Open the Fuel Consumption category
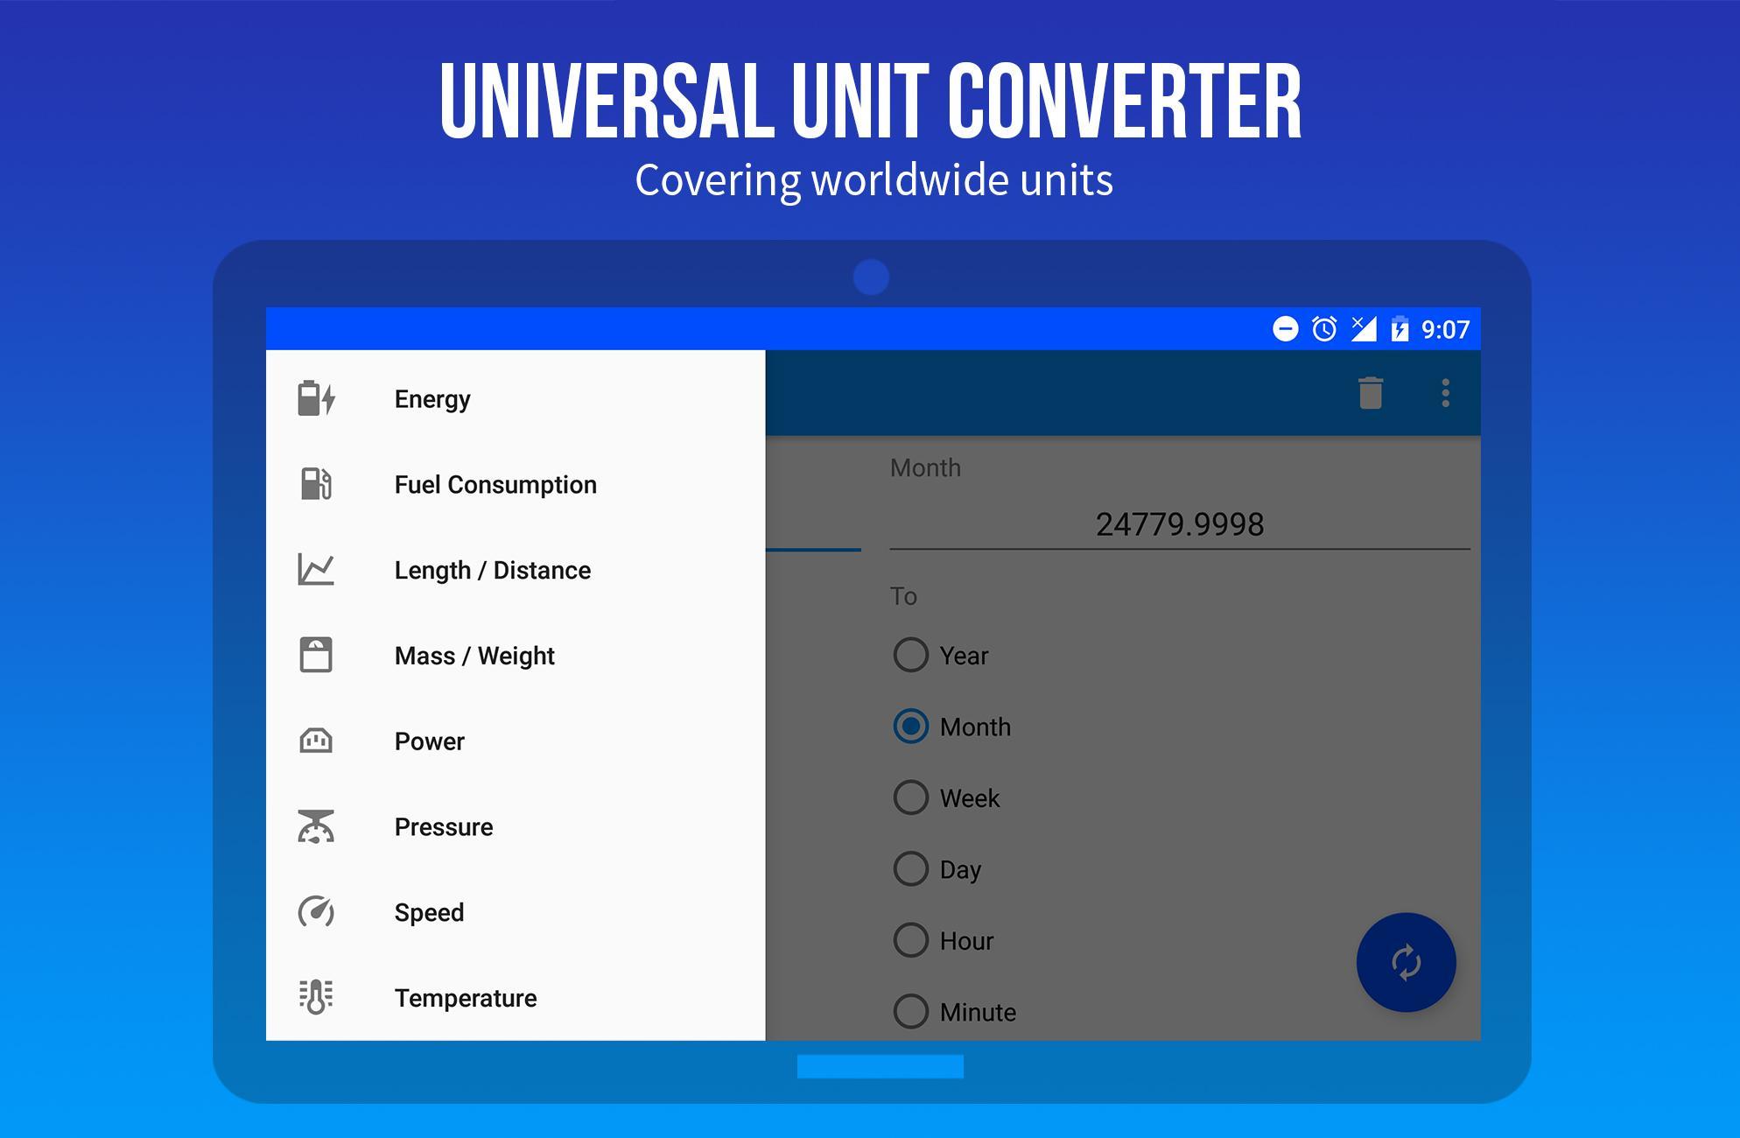1740x1138 pixels. pyautogui.click(x=516, y=484)
